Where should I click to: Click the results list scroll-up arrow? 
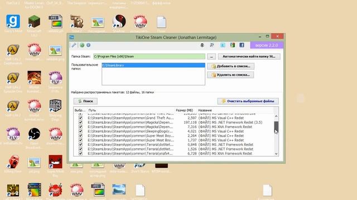click(x=276, y=116)
